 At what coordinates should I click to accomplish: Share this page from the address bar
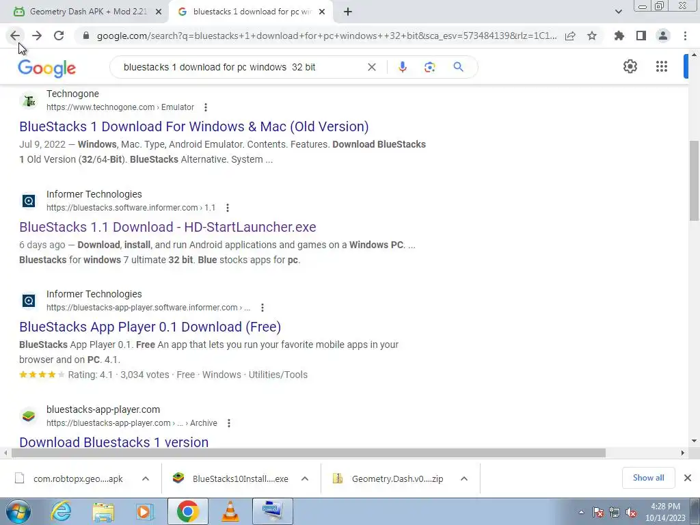[x=570, y=36]
